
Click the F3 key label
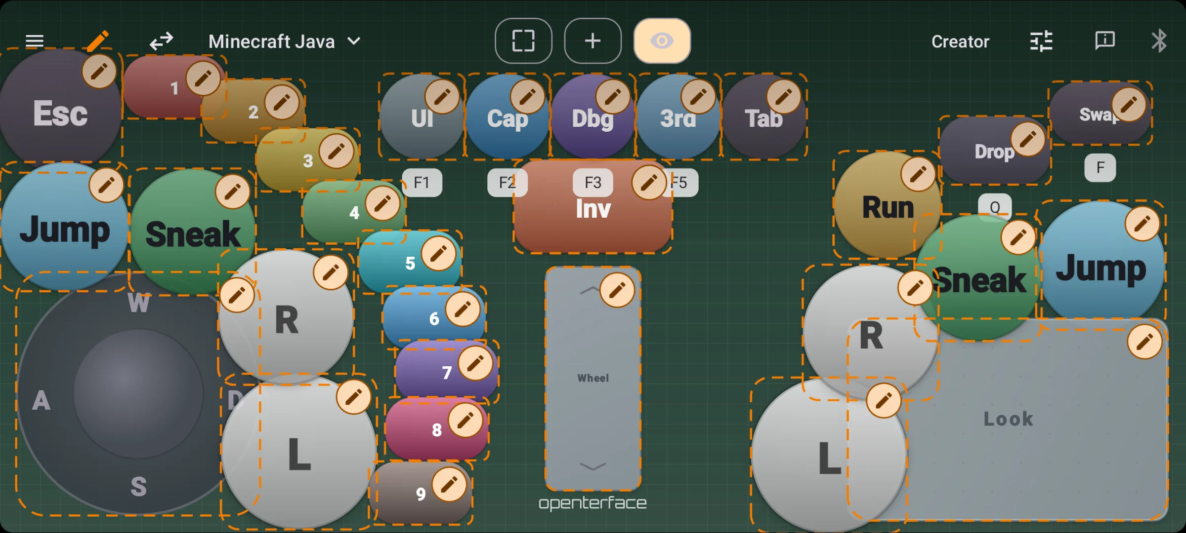593,183
